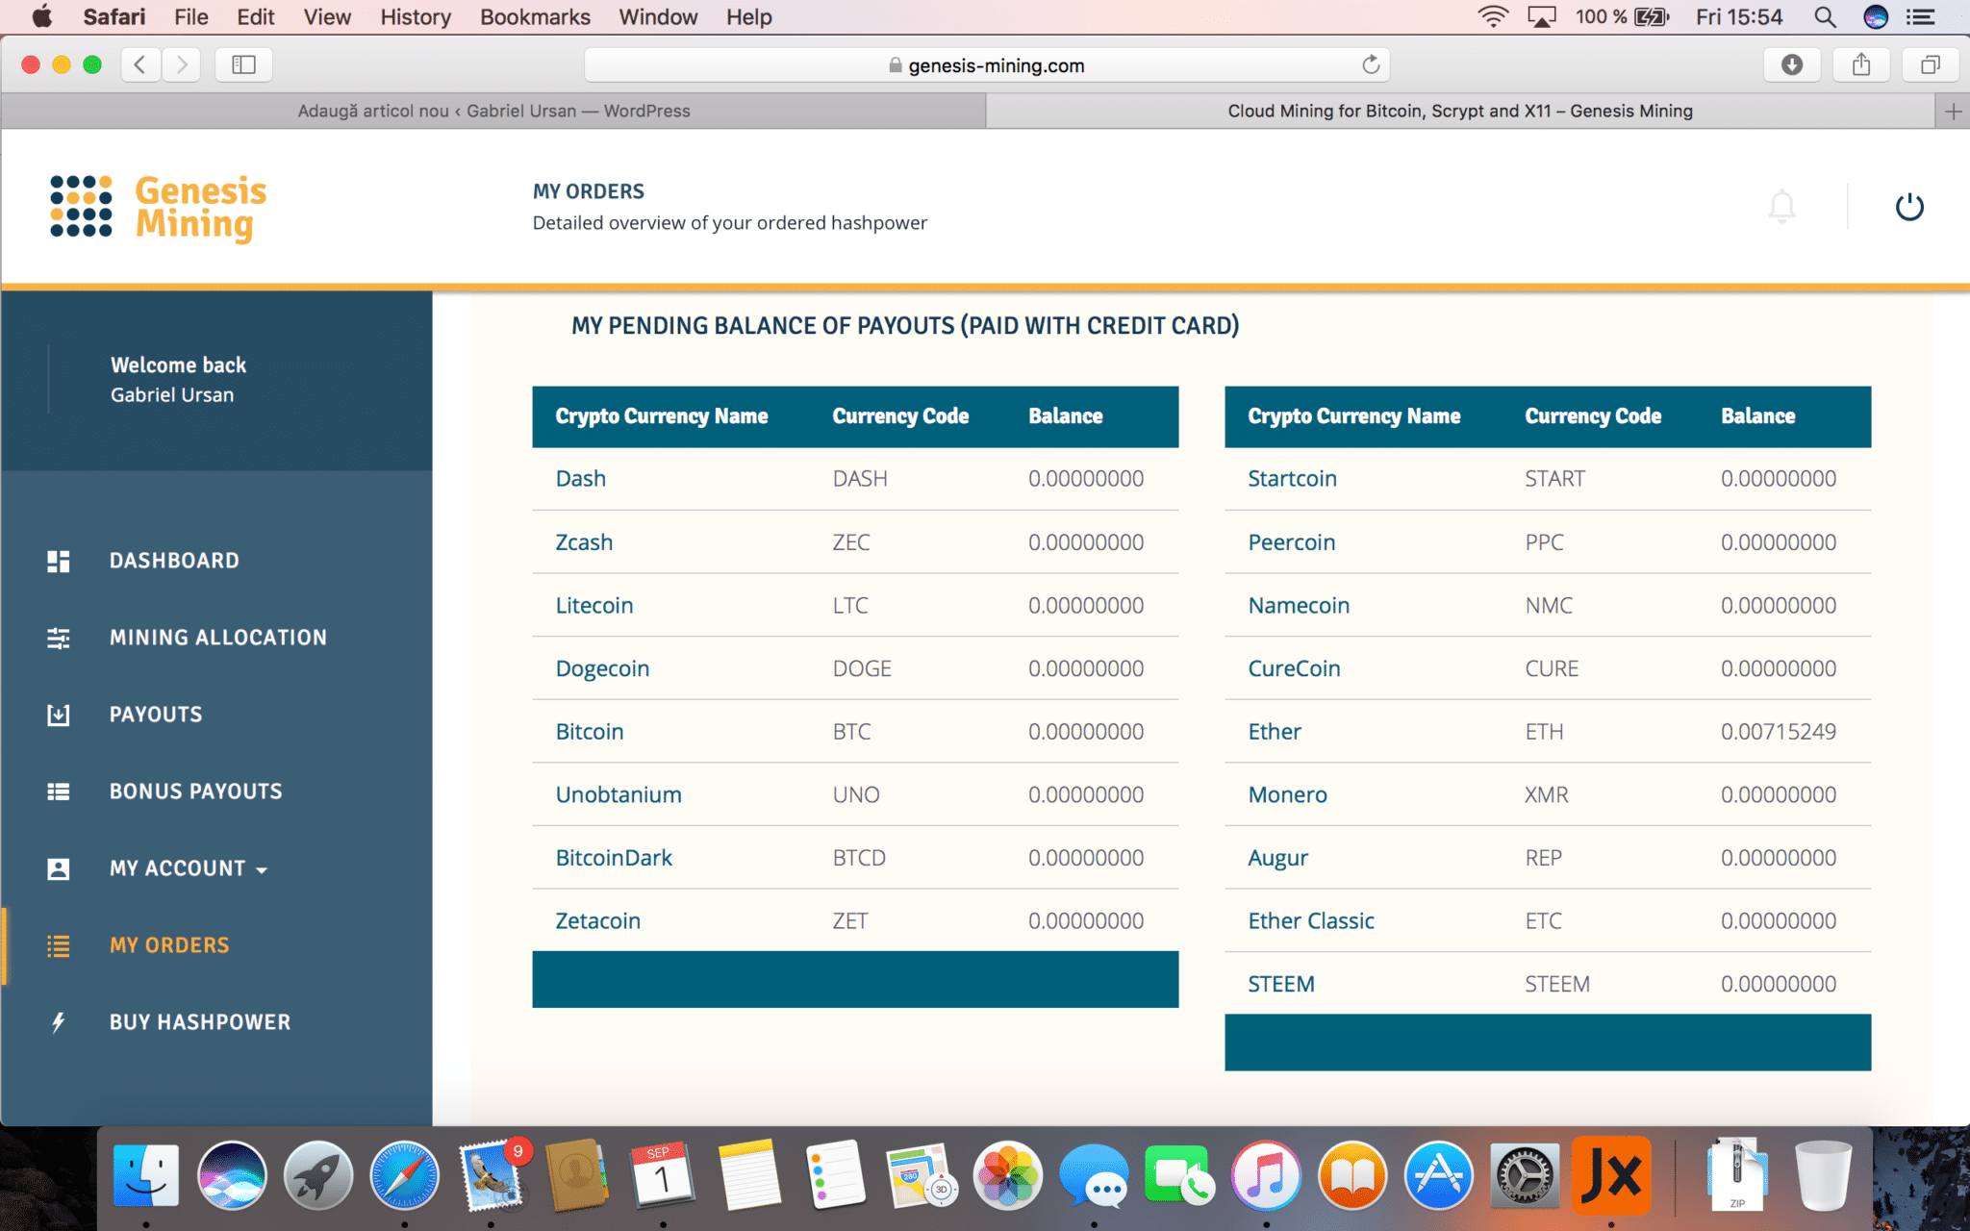This screenshot has width=1970, height=1231.
Task: Open the History menu in menu bar
Action: [415, 16]
